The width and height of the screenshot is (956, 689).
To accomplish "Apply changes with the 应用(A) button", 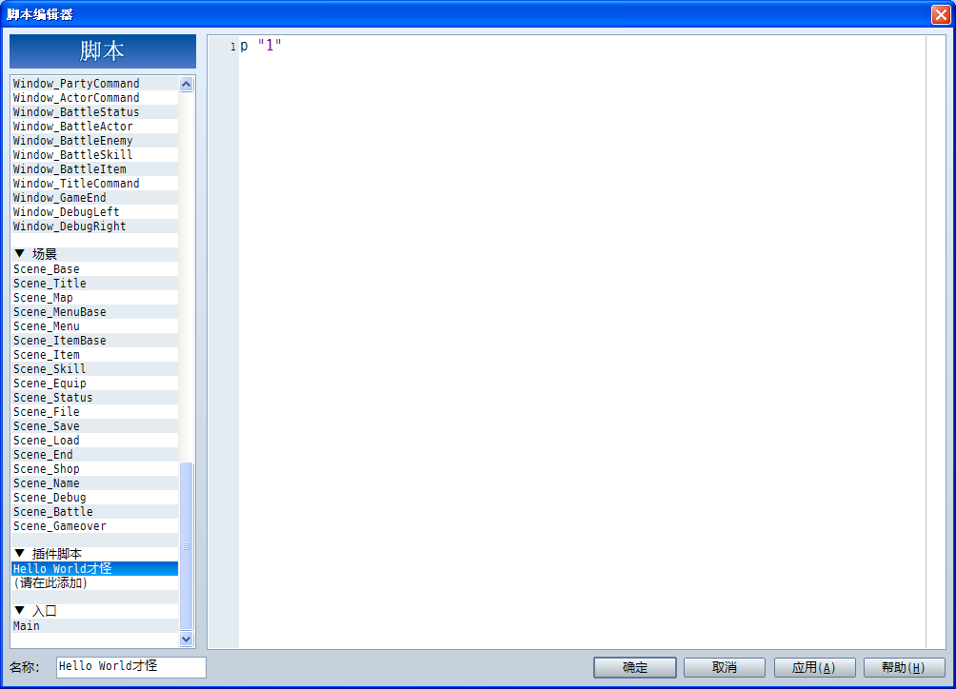I will coord(814,667).
